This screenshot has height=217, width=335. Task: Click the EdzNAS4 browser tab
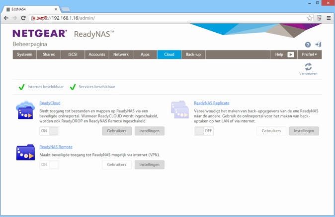(x=32, y=9)
